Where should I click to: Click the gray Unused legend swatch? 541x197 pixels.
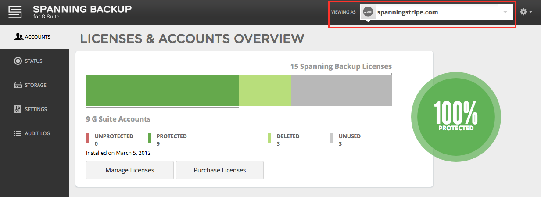[332, 139]
